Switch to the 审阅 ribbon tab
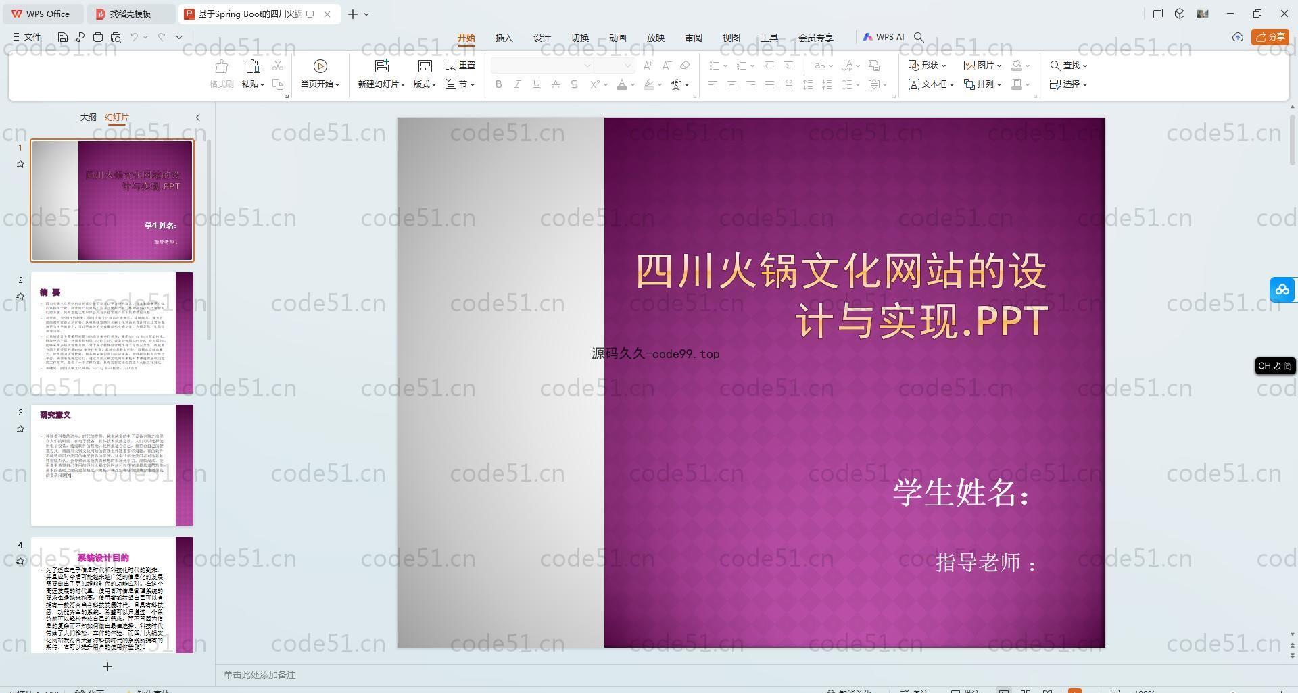 tap(694, 38)
